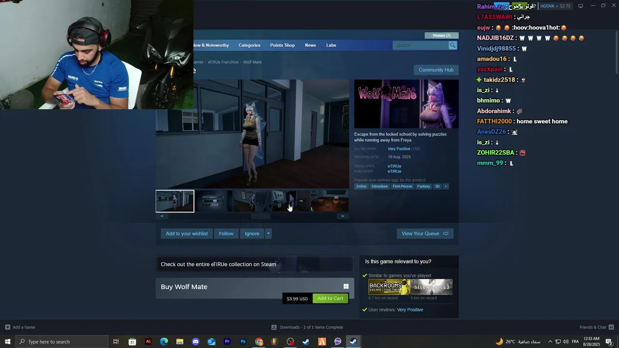This screenshot has width=619, height=348.
Task: Open Discord from taskbar
Action: 195,342
